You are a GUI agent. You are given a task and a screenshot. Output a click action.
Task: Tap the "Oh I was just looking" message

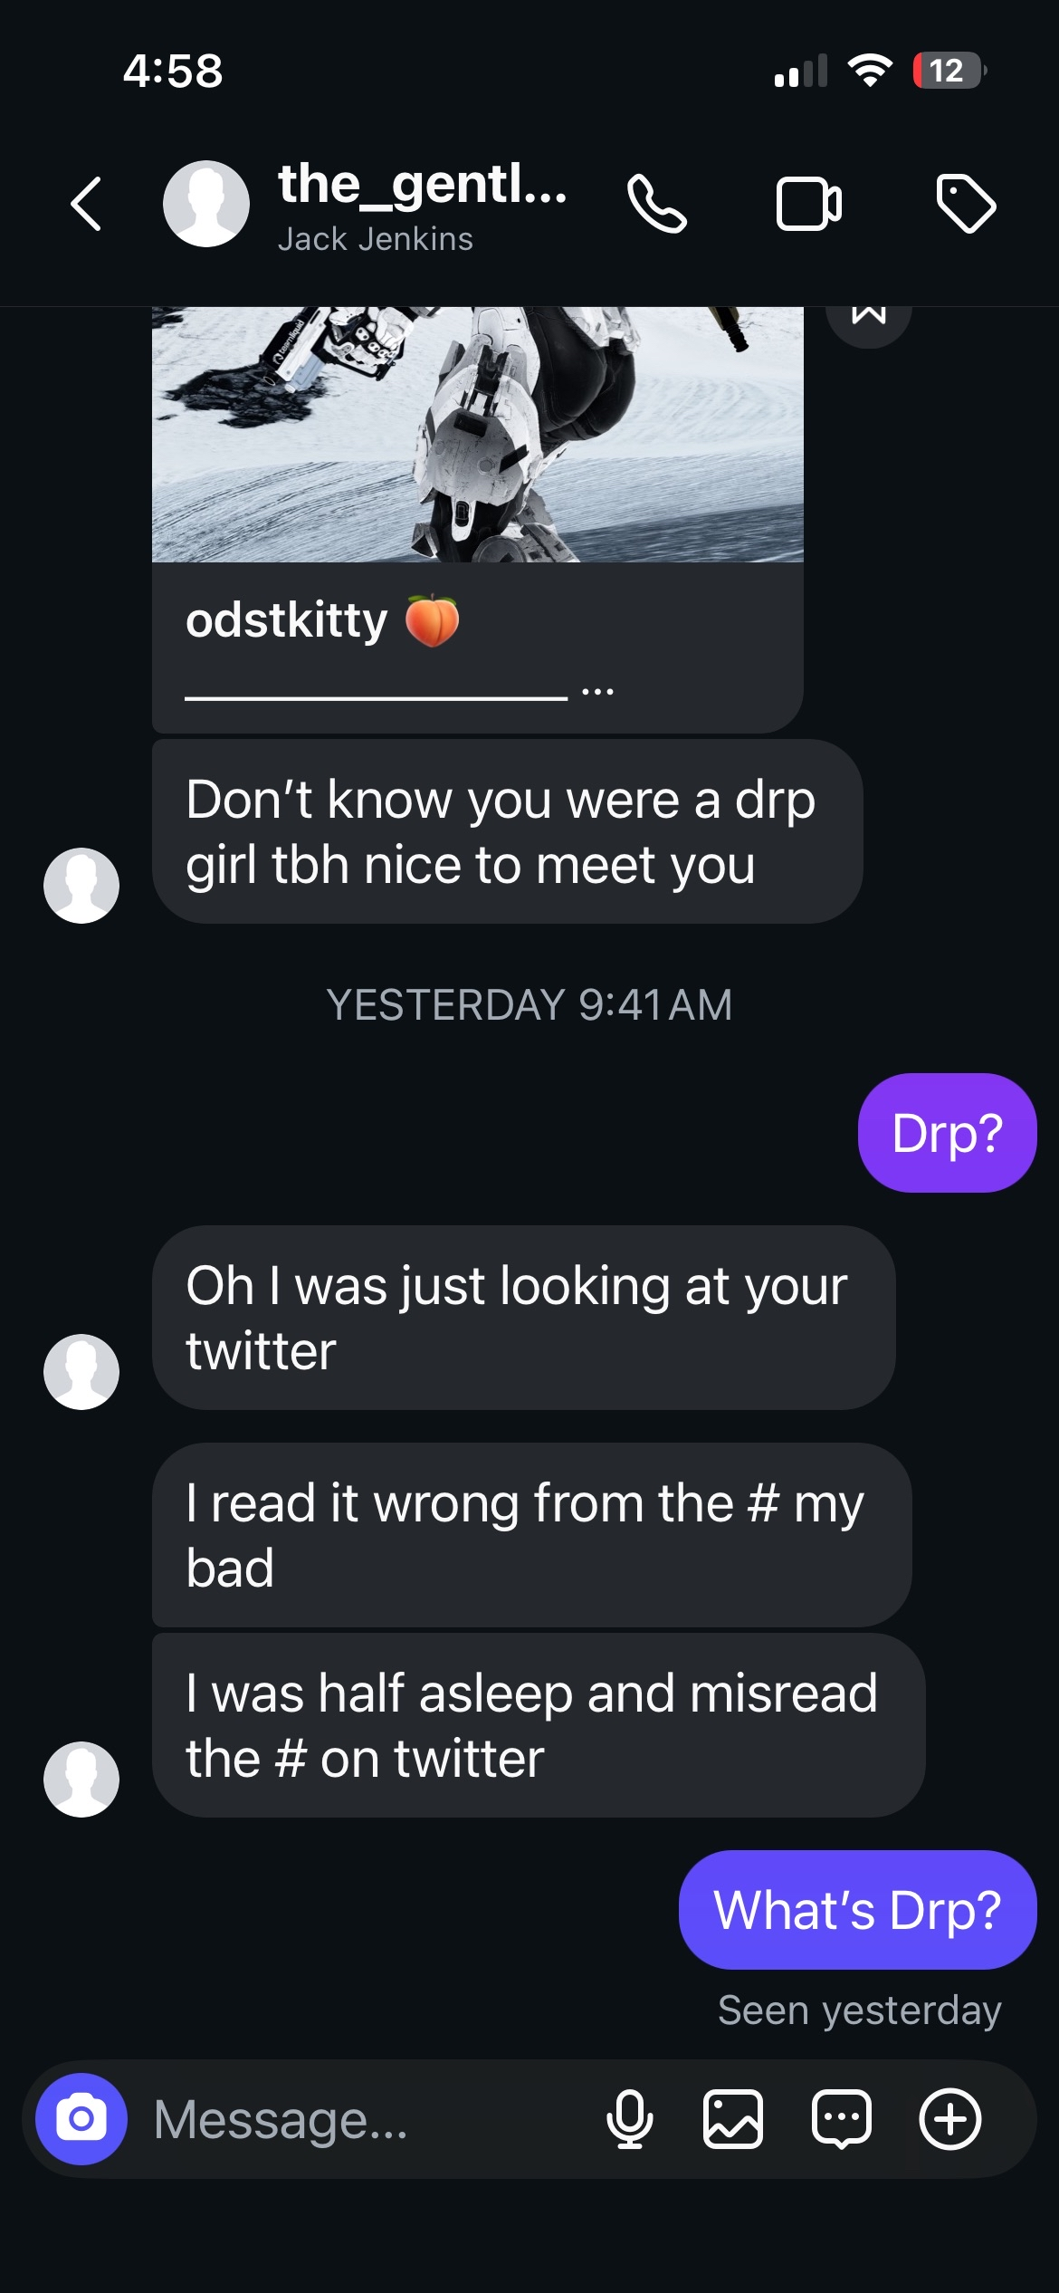(523, 1318)
